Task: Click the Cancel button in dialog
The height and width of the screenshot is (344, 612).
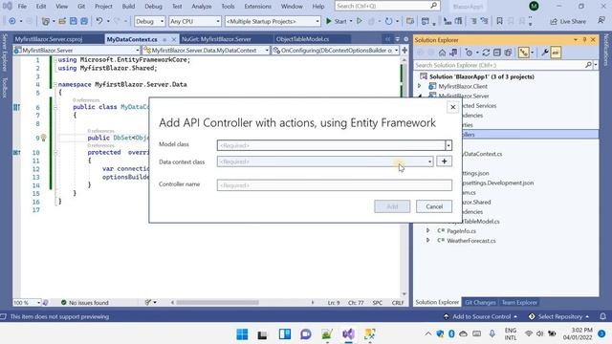Action: (x=434, y=206)
